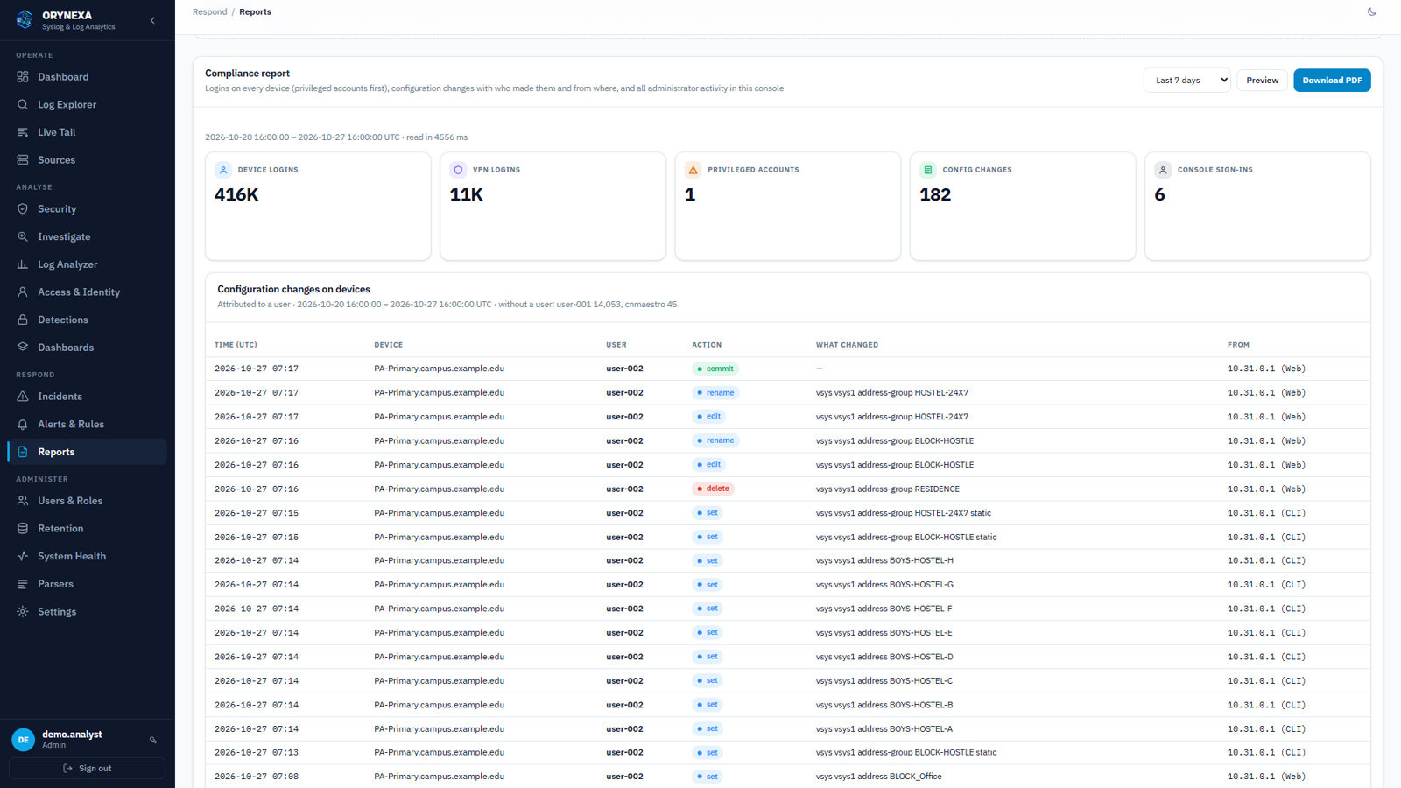Open Investigate in sidebar

(x=88, y=236)
